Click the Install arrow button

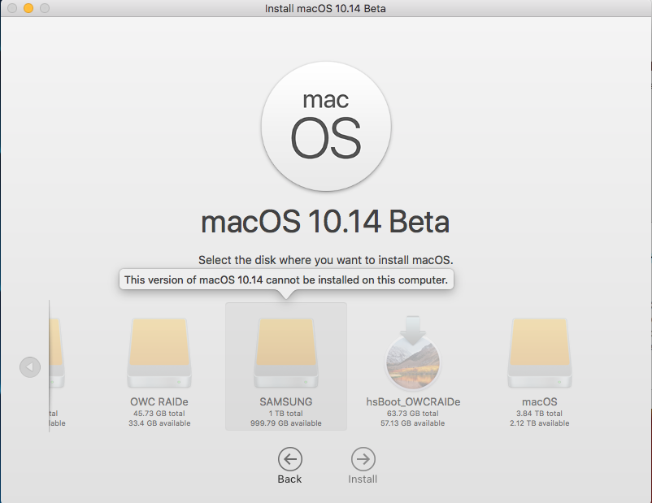coord(363,459)
